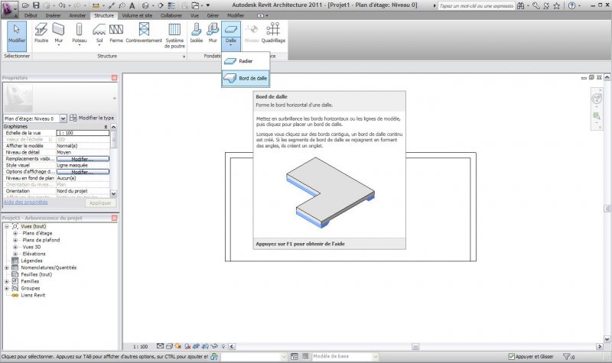The image size is (612, 363).
Task: Click the Modifier le type button
Action: 92,118
